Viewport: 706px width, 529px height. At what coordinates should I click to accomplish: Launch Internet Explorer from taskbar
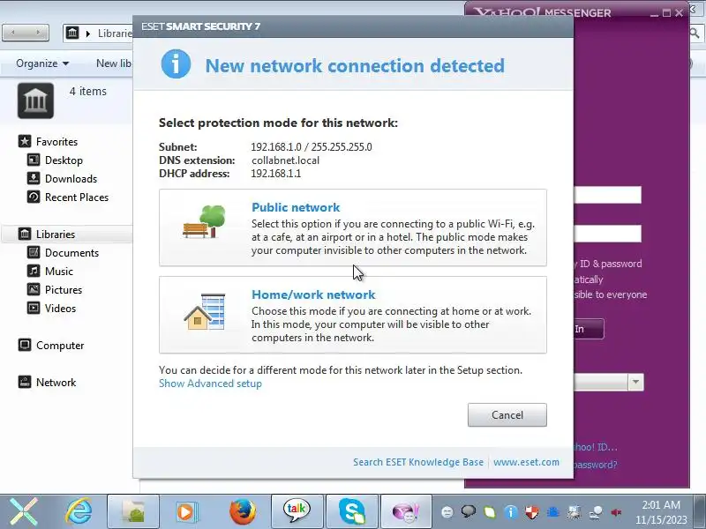click(x=79, y=511)
